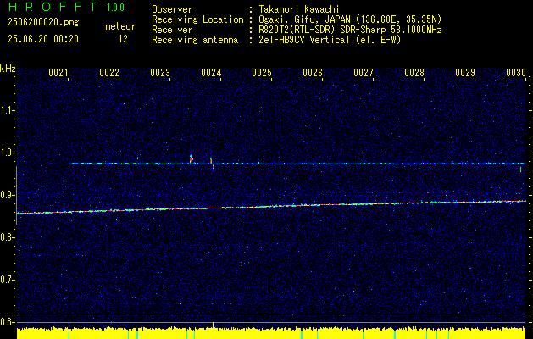The image size is (533, 339).
Task: Click the 0.9 frequency axis label
Action: (x=7, y=195)
